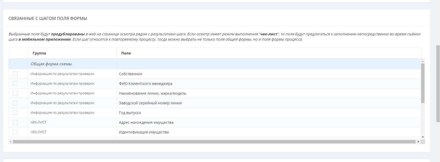Image resolution: width=440 pixels, height=162 pixels.
Task: Mark the Идентификация имущества checkbox
Action: (15, 132)
